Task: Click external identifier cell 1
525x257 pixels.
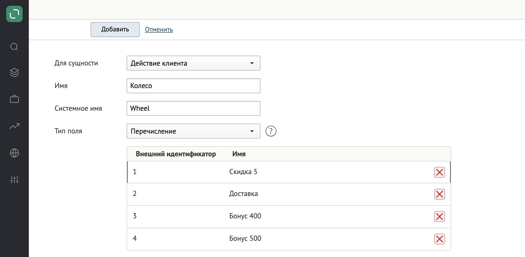Action: click(135, 172)
